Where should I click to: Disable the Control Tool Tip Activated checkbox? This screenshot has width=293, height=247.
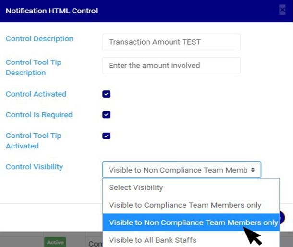(x=107, y=136)
